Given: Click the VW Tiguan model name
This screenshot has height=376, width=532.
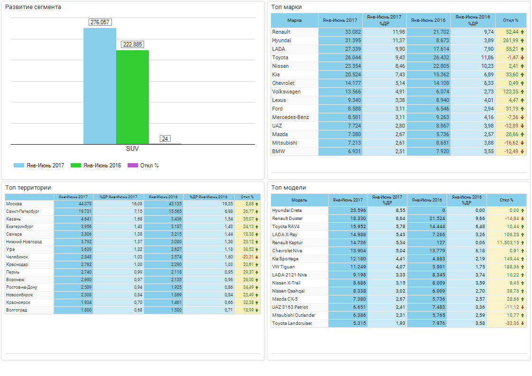Looking at the screenshot, I should [x=283, y=267].
